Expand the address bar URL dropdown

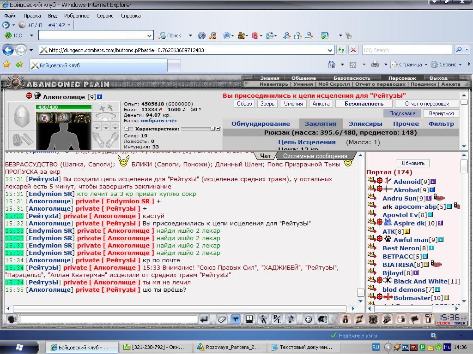click(x=330, y=50)
